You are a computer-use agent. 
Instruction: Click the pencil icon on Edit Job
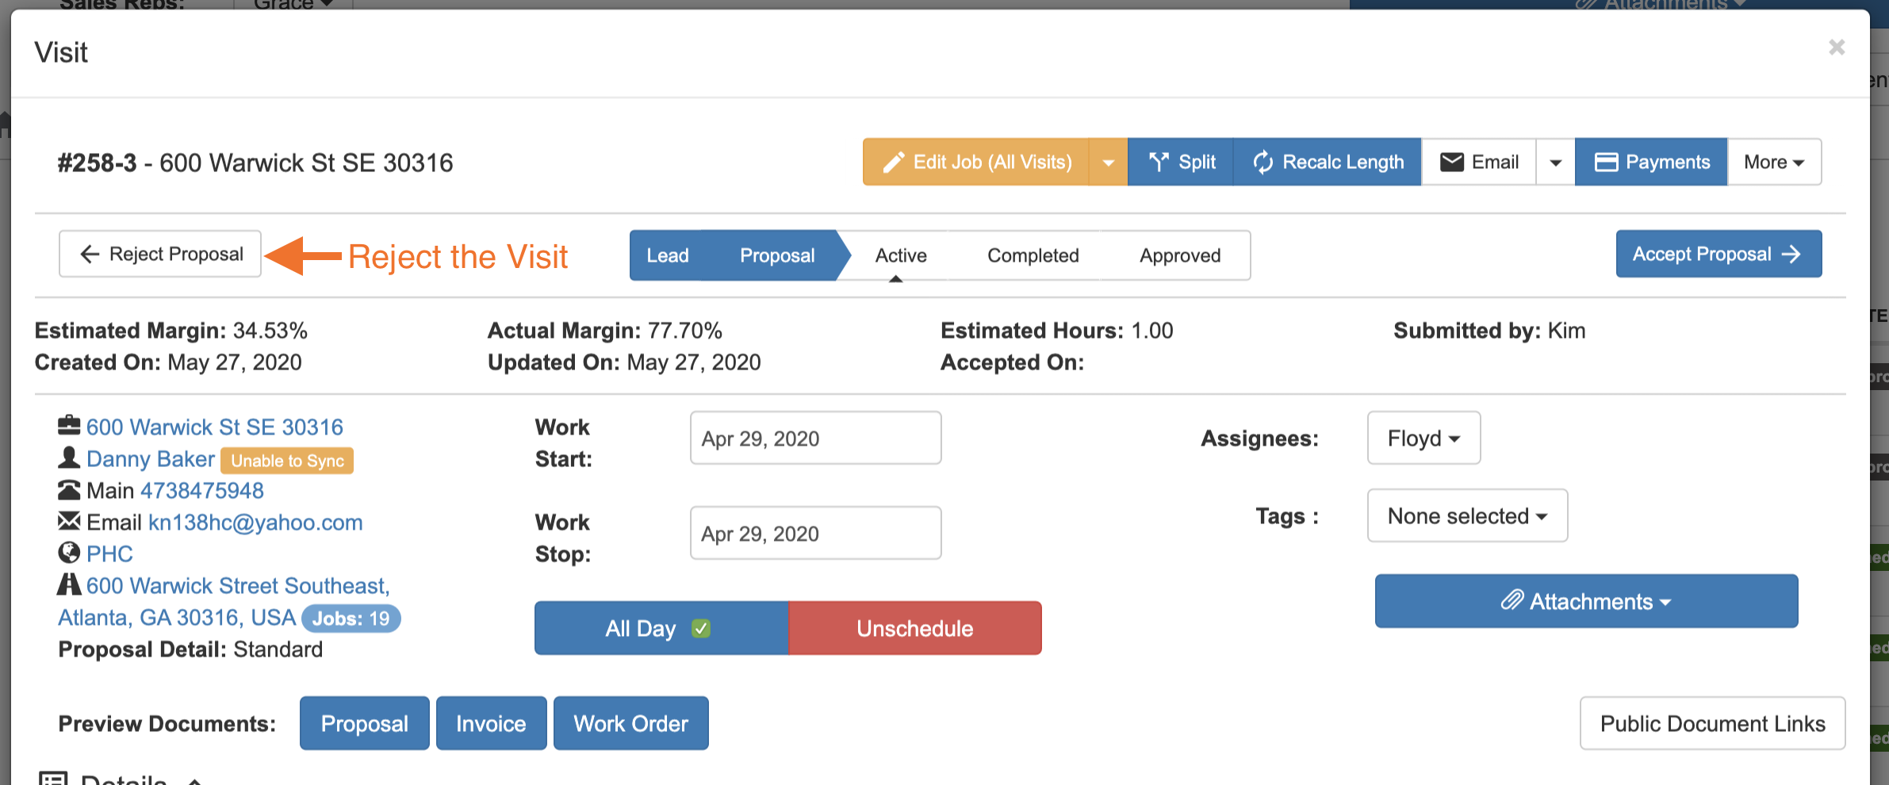point(894,163)
